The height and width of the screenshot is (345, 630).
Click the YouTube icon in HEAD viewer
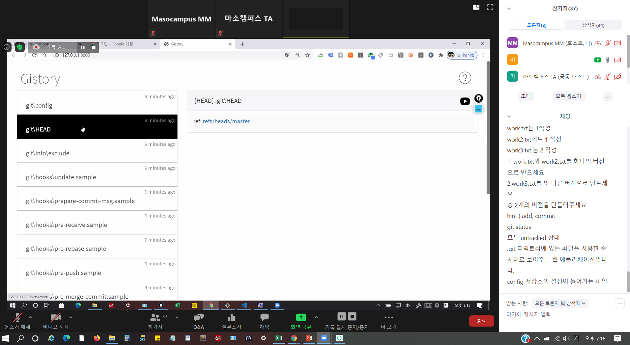click(x=465, y=101)
